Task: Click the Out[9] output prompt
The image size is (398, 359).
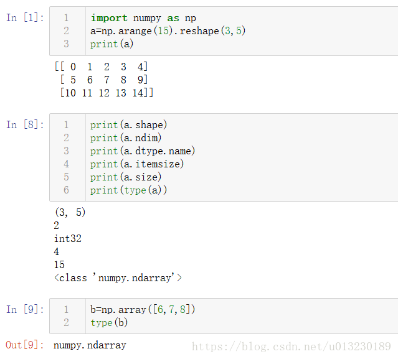Action: (25, 345)
